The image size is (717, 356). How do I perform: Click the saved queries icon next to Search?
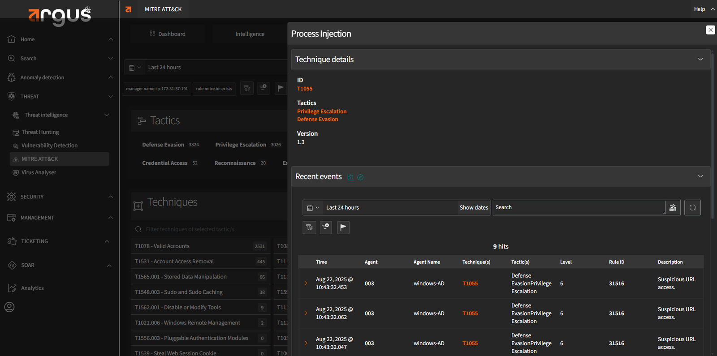(x=673, y=207)
